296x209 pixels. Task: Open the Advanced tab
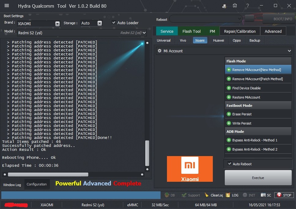point(273,31)
